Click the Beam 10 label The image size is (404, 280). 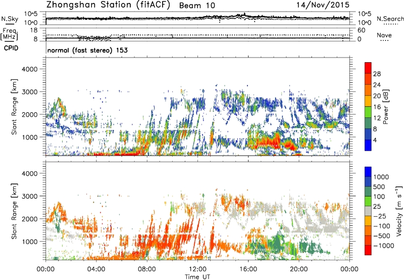(x=197, y=6)
